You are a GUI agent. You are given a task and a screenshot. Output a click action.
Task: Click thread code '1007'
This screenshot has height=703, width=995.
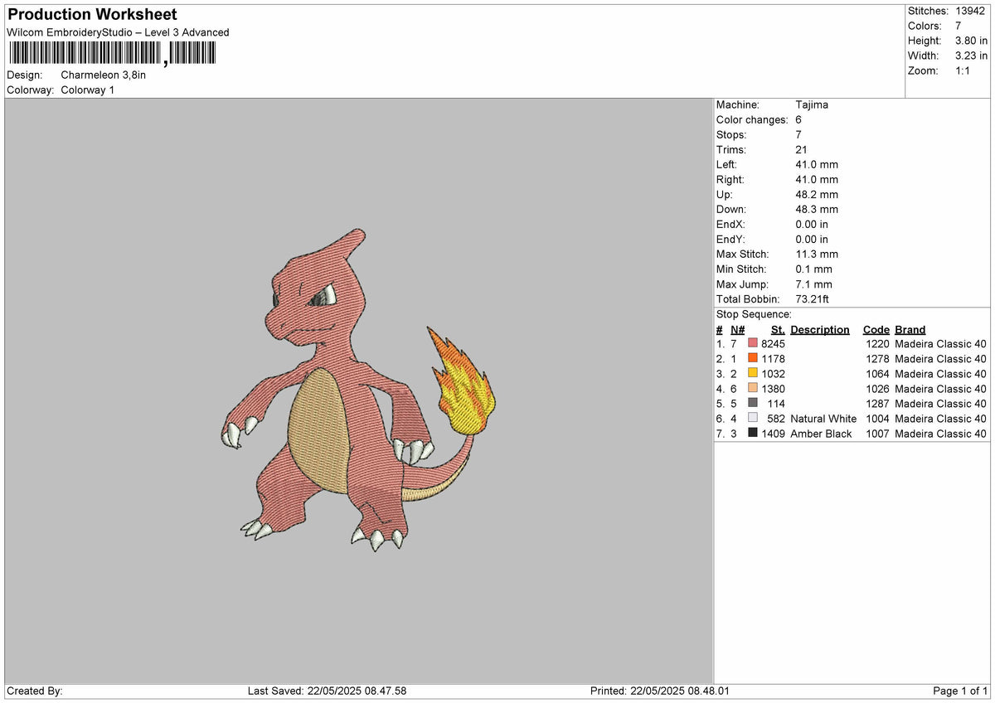tap(877, 434)
